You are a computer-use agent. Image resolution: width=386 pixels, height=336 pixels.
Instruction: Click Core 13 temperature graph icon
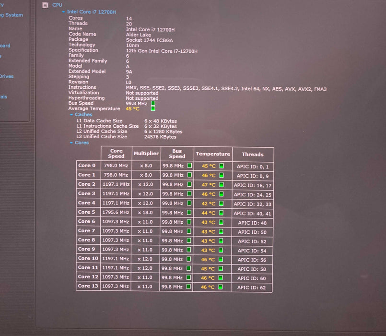click(x=221, y=287)
